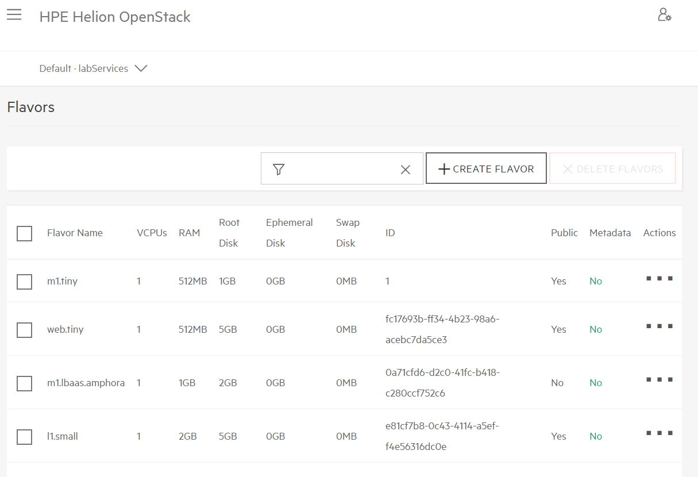Open metadata link for l1.small
Viewport: 698px width, 477px height.
tap(596, 436)
